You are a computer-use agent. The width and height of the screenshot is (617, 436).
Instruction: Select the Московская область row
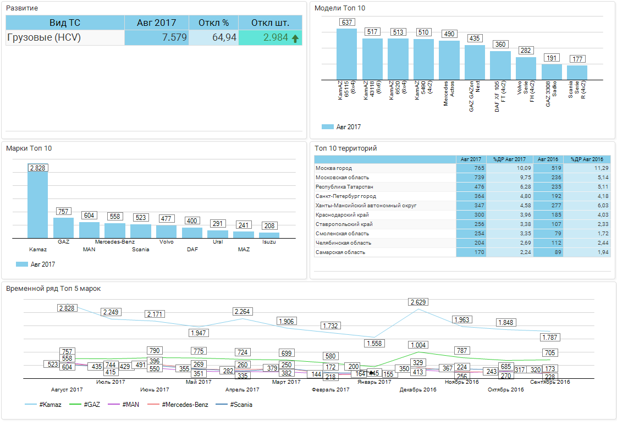[x=462, y=178]
